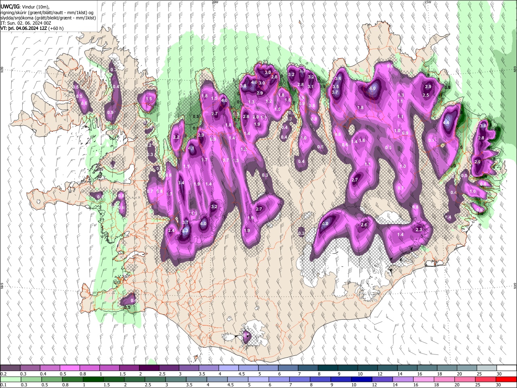Click the '0.1' label in the rain legend
This screenshot has height=388, width=517.
[3, 385]
